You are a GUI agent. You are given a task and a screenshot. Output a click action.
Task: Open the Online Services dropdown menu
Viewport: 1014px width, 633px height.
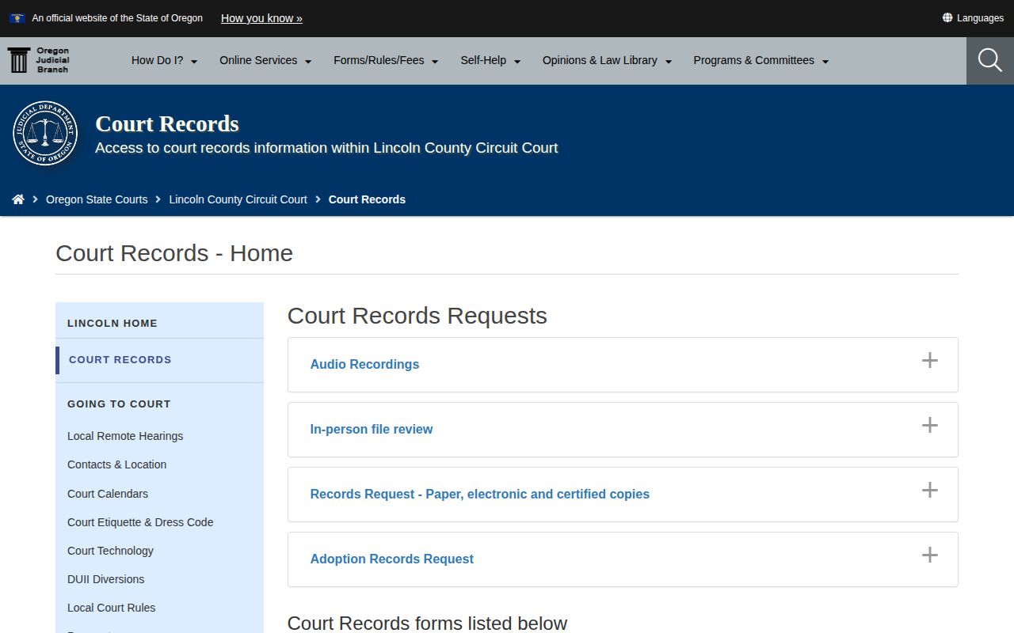click(265, 60)
